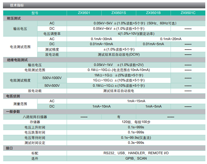This screenshot has height=164, width=207.
Task: Select the ZX9501 model column header
Action: (84, 13)
